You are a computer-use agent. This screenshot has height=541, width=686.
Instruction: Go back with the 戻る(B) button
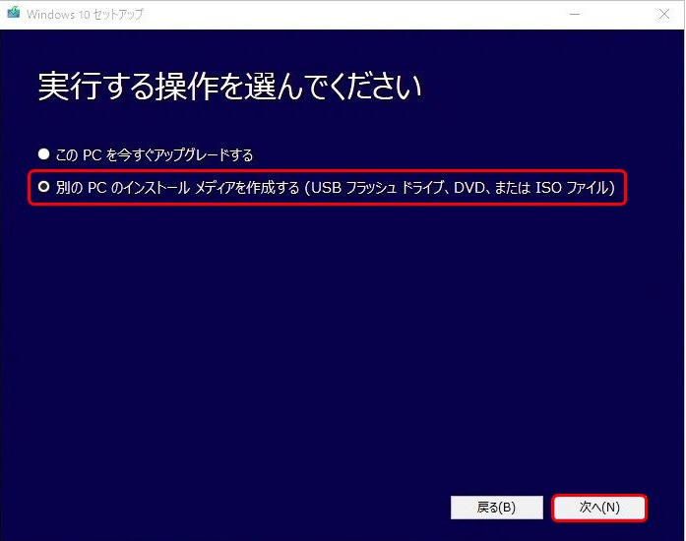(497, 508)
